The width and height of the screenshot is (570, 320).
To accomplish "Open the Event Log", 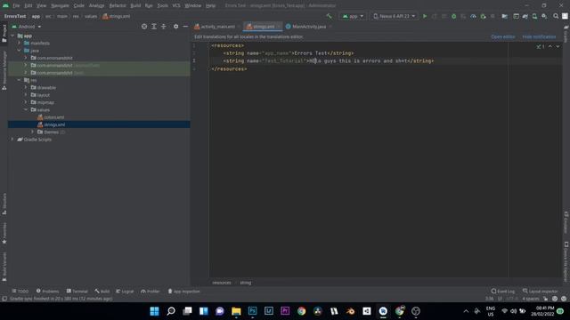I will point(502,292).
